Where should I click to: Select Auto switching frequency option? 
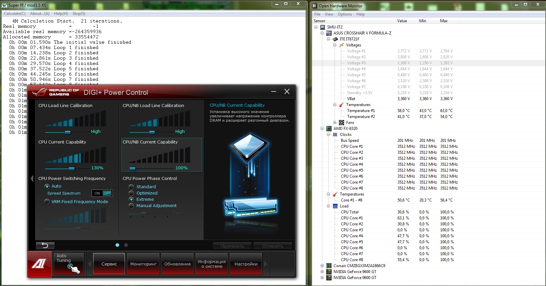tap(47, 186)
